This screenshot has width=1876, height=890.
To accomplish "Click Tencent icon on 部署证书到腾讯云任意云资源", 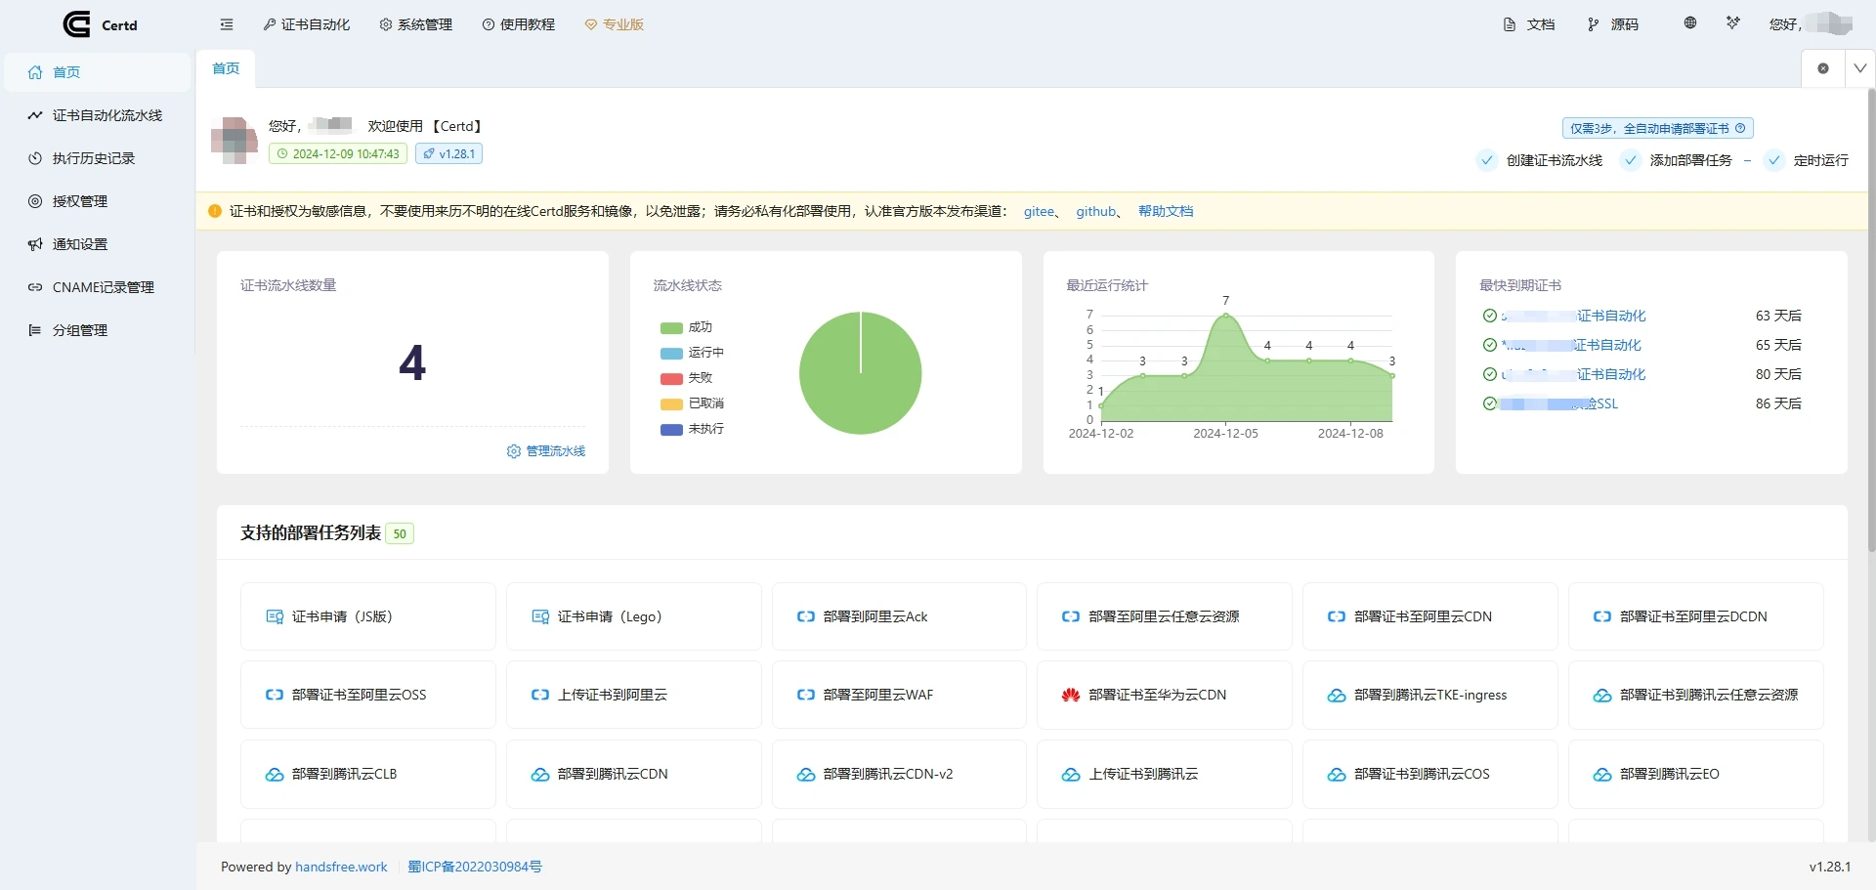I will (1602, 696).
